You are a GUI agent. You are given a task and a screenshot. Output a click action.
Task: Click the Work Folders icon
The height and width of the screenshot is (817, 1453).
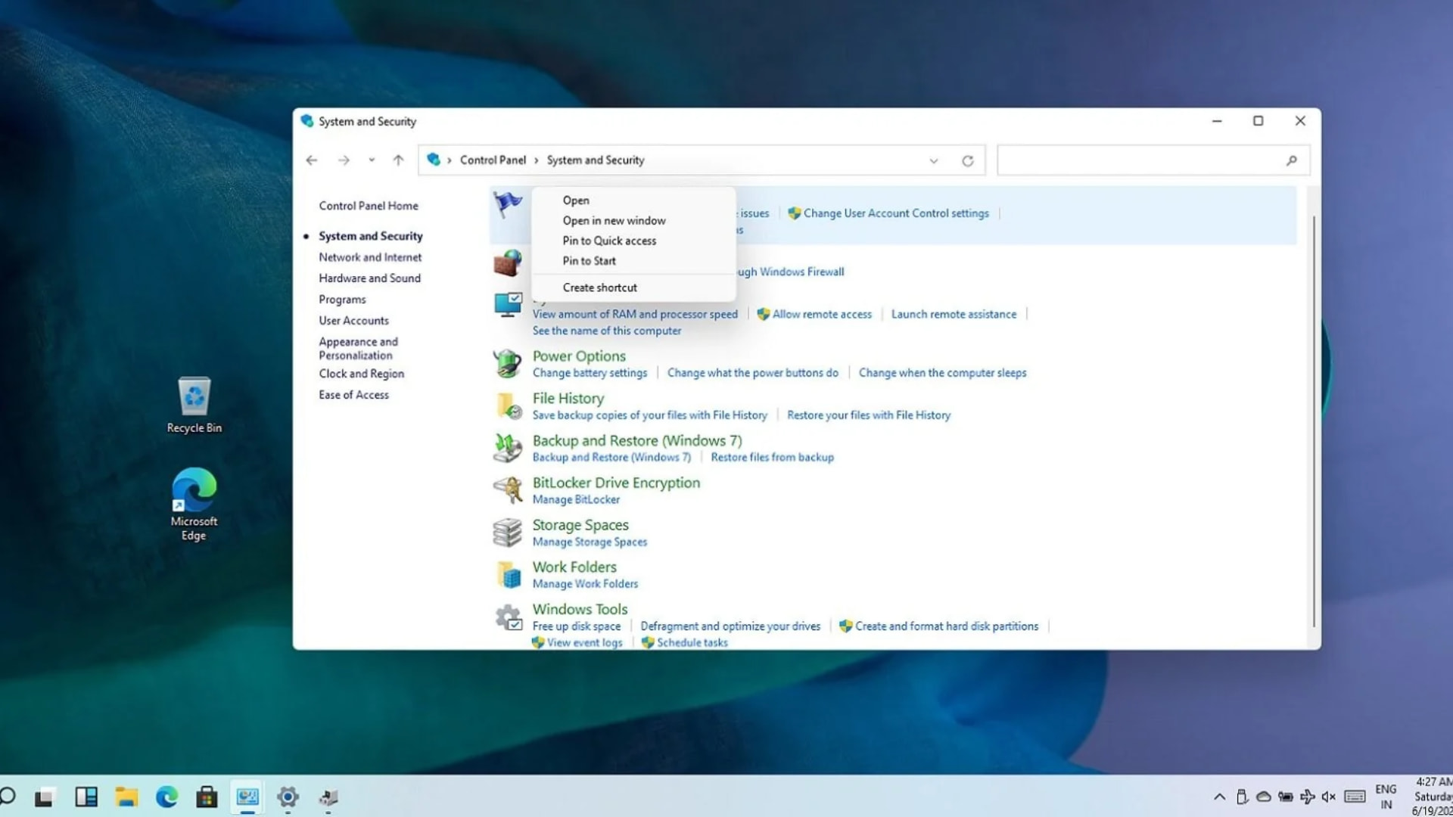[508, 575]
